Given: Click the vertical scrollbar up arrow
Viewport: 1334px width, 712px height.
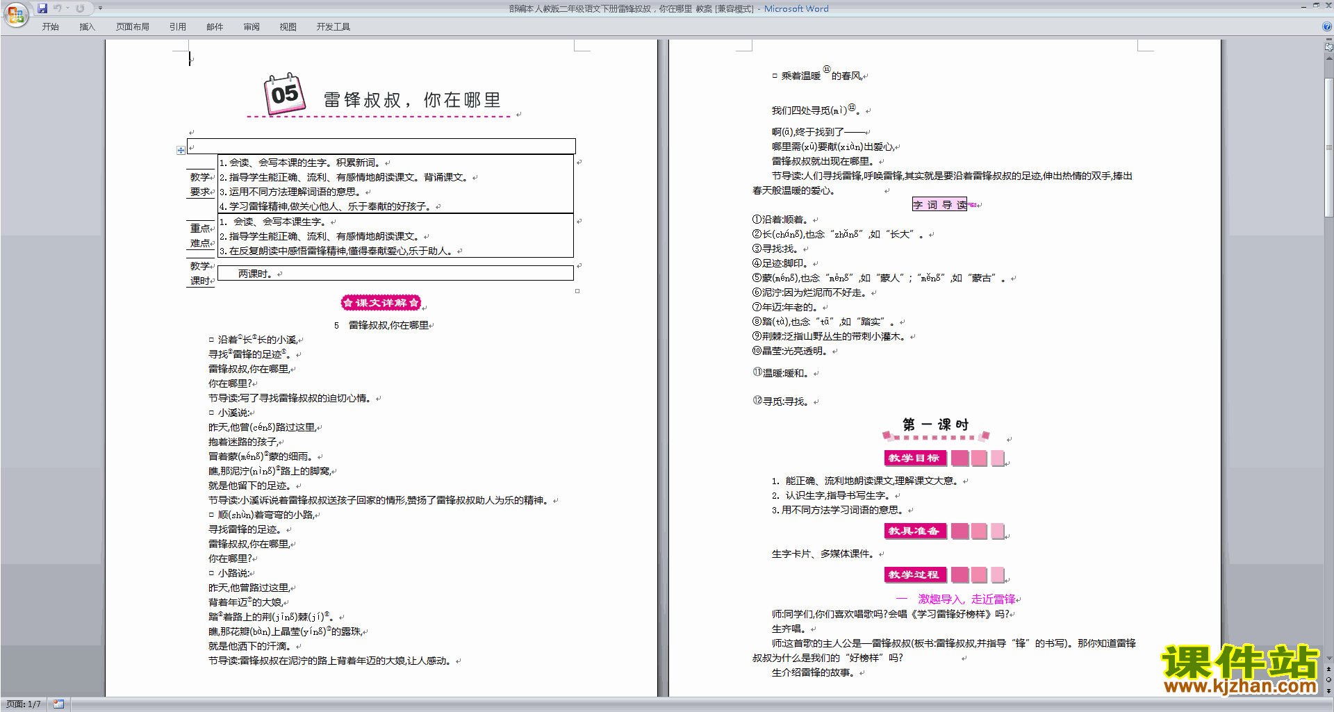Looking at the screenshot, I should click(1328, 58).
